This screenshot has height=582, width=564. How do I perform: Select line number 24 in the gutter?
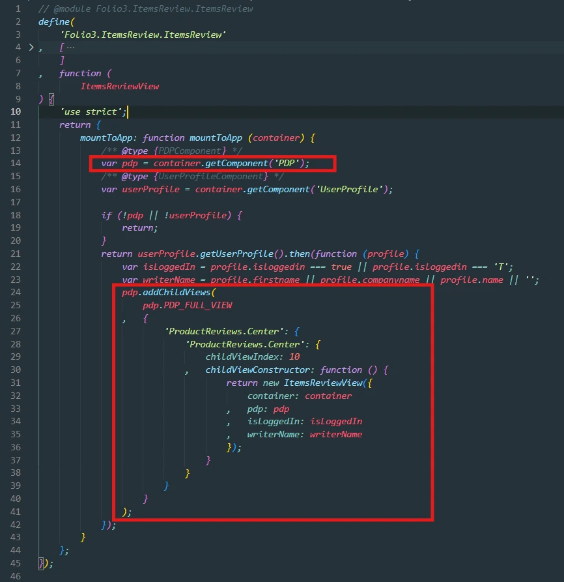pyautogui.click(x=16, y=293)
